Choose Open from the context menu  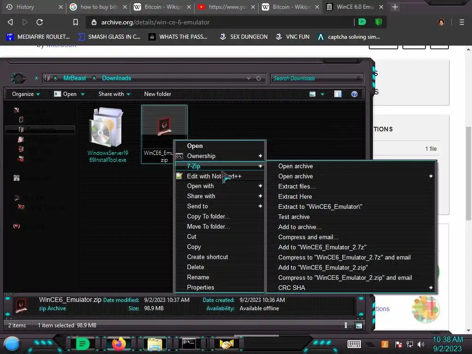point(220,146)
